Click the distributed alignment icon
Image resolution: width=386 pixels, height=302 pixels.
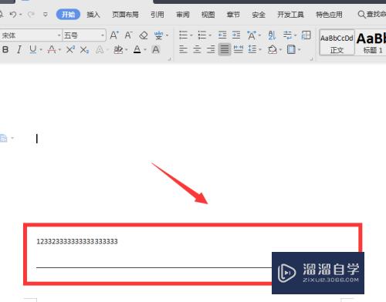(239, 49)
